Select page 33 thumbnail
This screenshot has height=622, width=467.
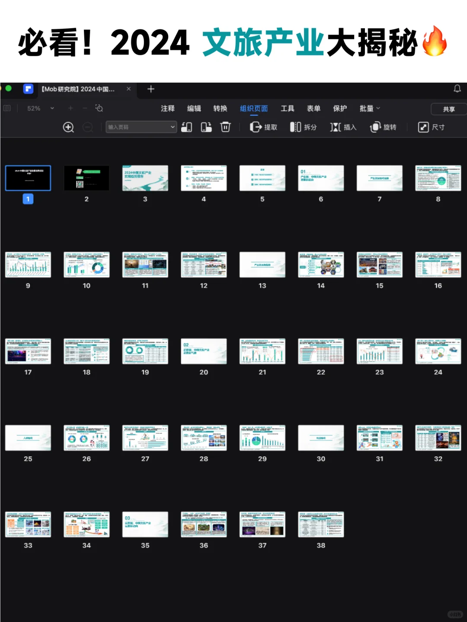point(28,524)
